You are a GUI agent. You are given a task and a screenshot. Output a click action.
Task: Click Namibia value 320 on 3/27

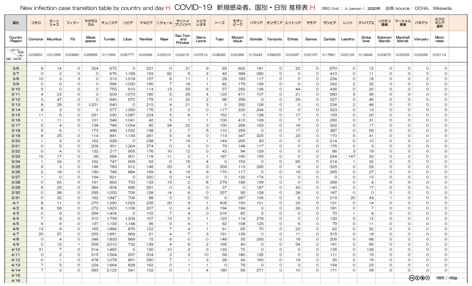click(x=149, y=177)
